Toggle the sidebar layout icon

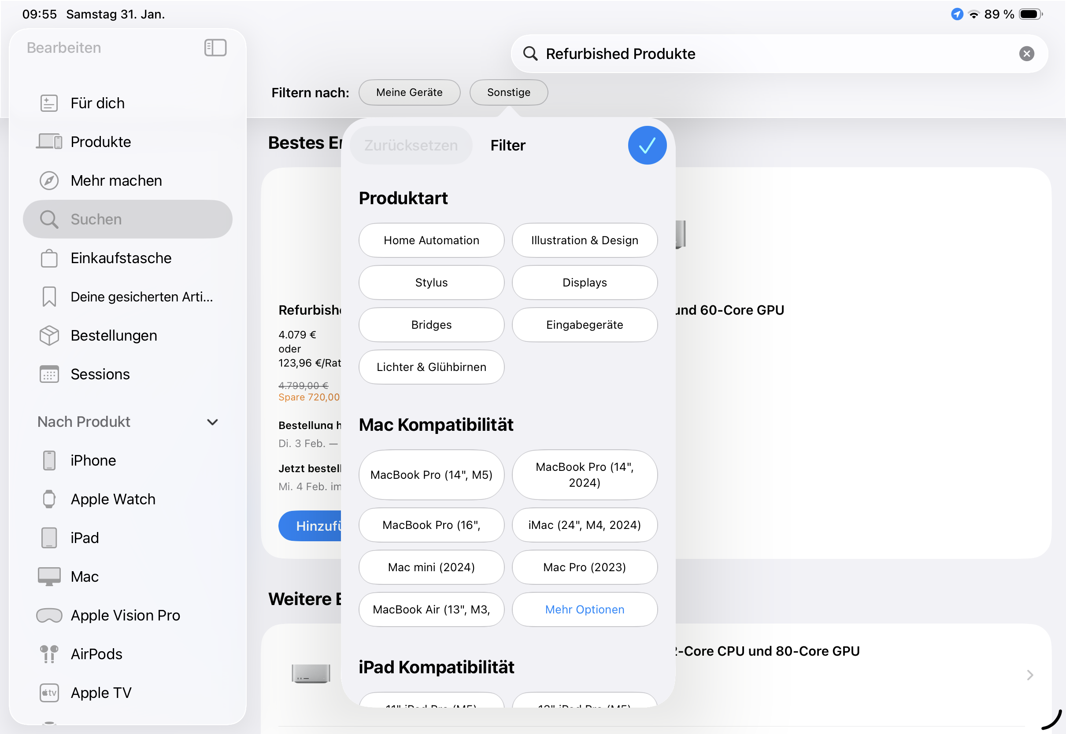(x=215, y=48)
